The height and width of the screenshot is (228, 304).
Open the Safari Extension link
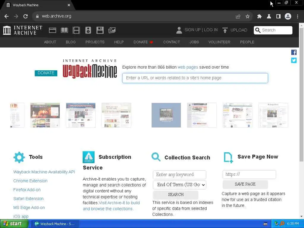[28, 199]
